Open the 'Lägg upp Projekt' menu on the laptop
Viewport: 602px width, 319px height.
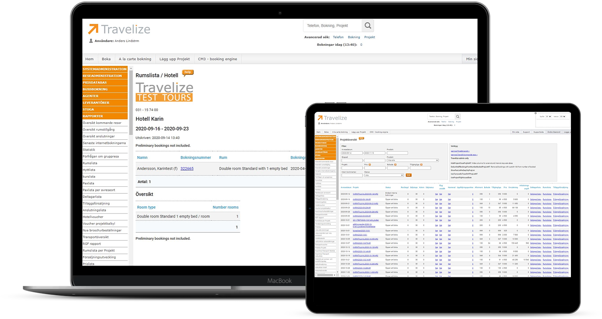pos(175,59)
